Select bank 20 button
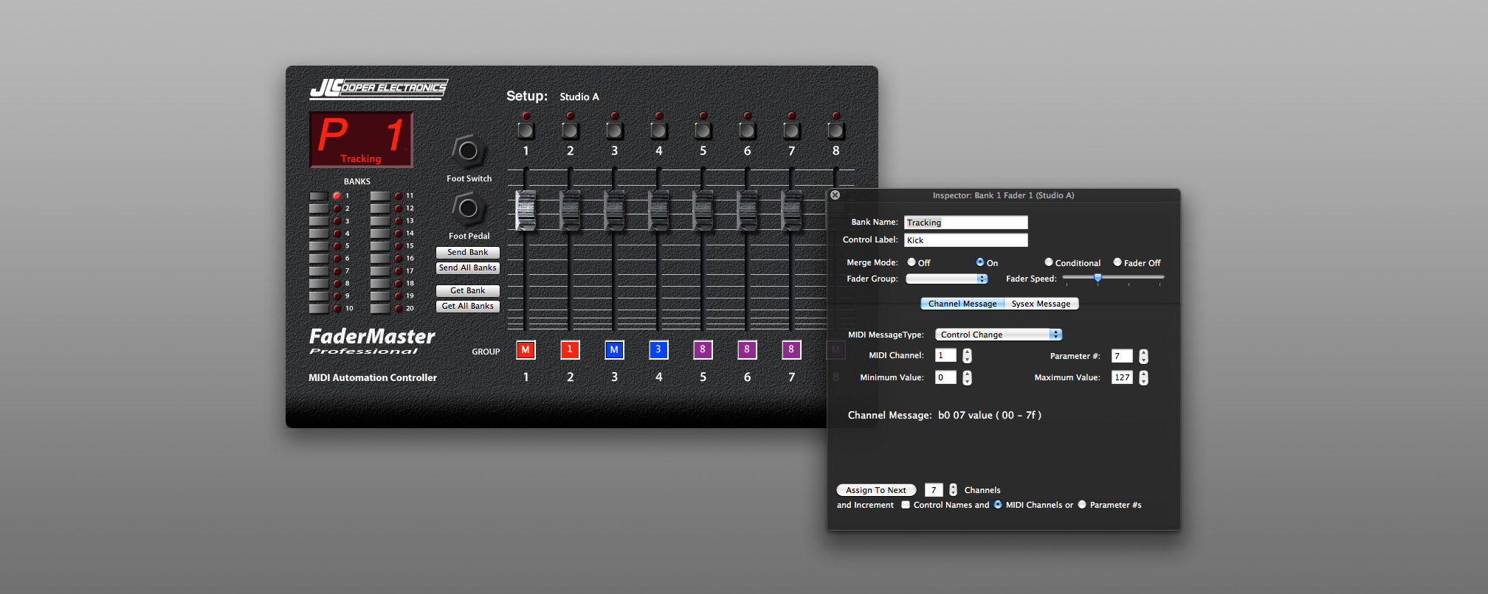The image size is (1488, 594). tap(380, 309)
